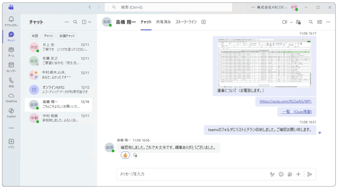Click the seen-status eye icon

[320, 133]
